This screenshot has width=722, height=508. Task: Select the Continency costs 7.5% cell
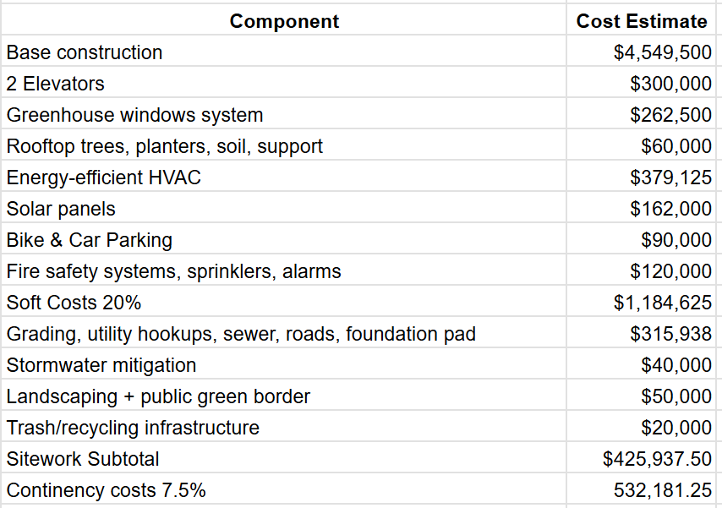284,490
